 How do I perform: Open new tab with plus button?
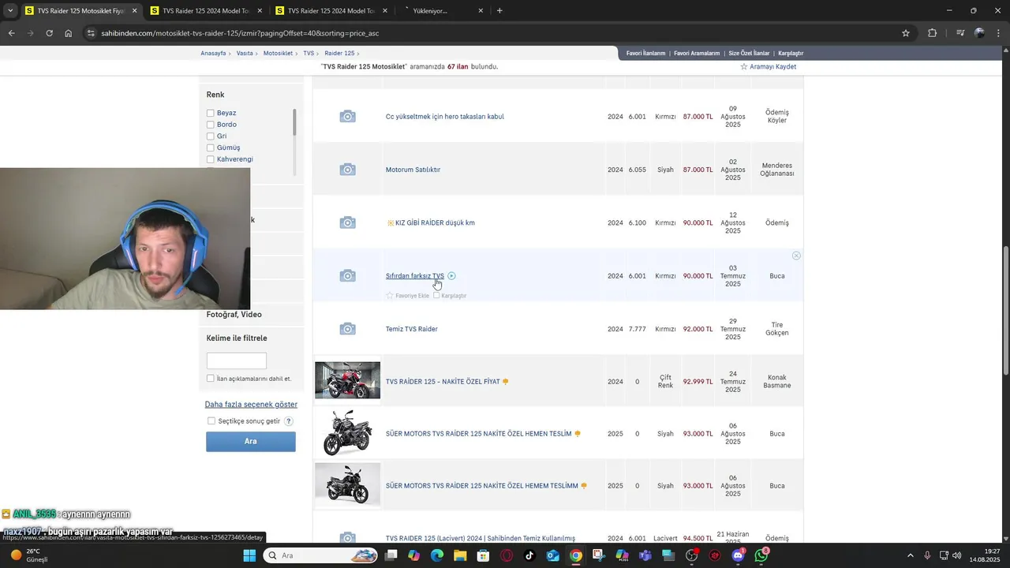499,11
